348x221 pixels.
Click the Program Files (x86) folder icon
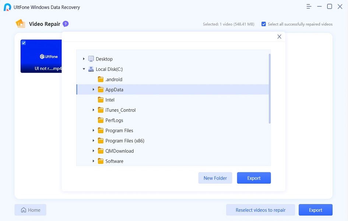point(101,141)
